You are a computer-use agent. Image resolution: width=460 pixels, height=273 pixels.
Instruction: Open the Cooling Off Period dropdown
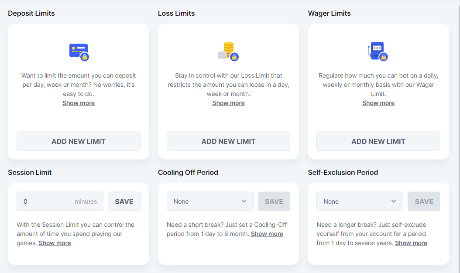209,201
